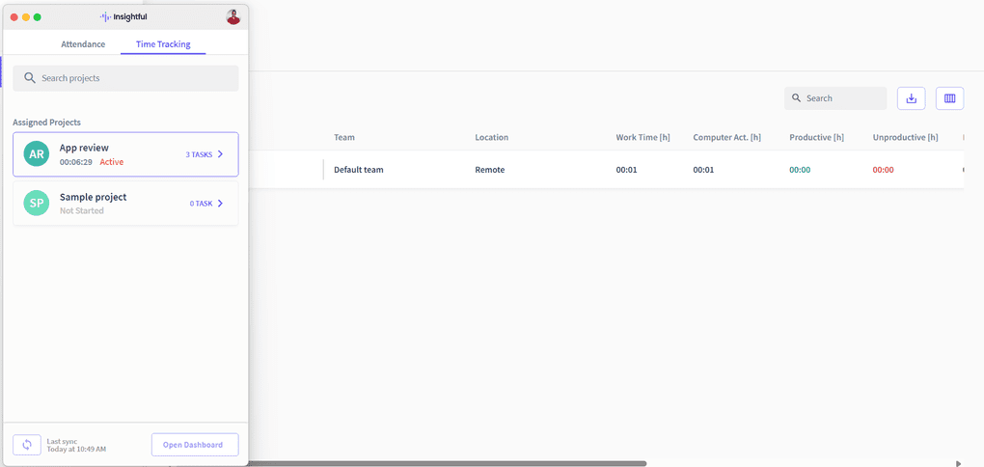Click the sync refresh icon button
The image size is (984, 467).
[x=27, y=445]
